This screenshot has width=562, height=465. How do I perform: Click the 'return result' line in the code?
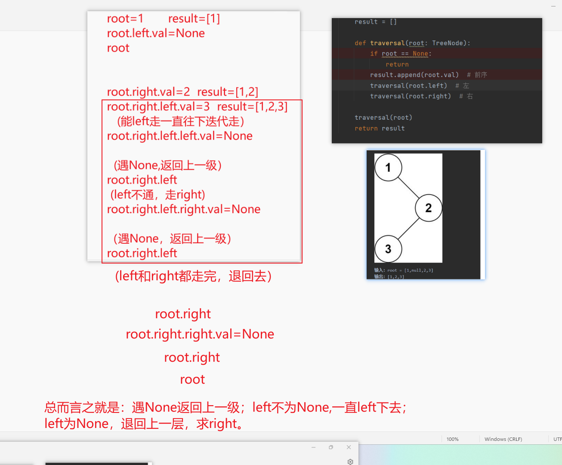[380, 128]
